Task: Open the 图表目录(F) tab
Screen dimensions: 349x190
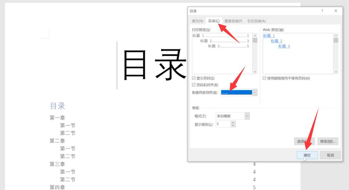Action: (x=233, y=21)
